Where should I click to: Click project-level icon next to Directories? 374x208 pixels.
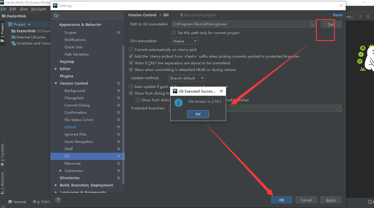tap(119, 178)
